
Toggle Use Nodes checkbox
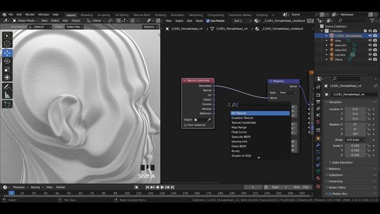[208, 21]
